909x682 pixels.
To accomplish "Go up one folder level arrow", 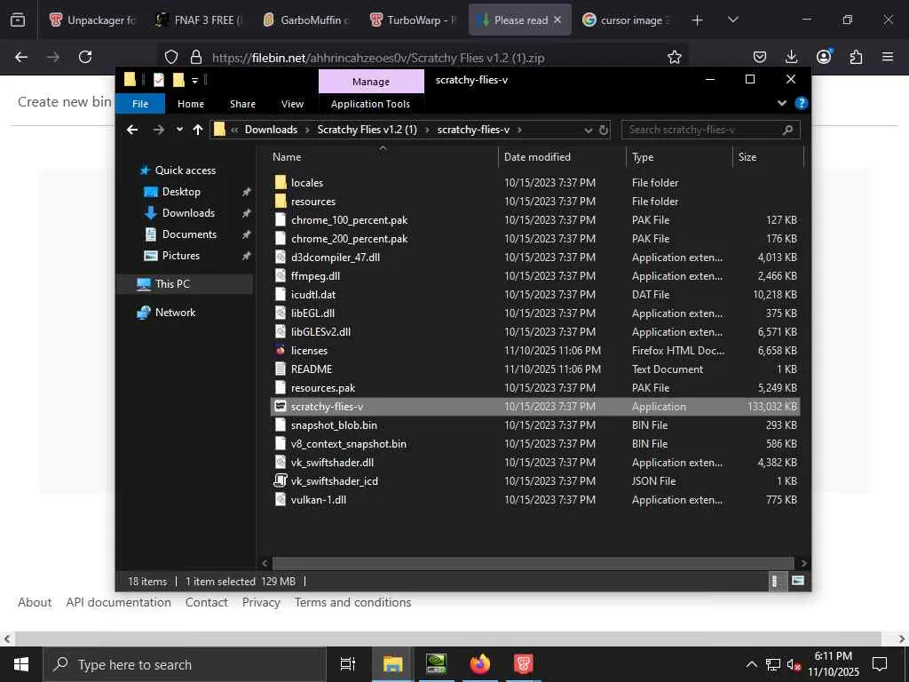I will [x=198, y=130].
